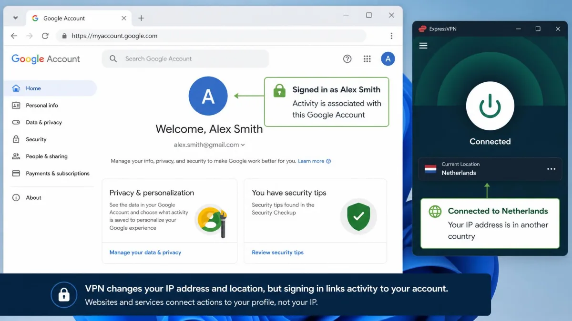572x321 pixels.
Task: Click the ExpressVPN title bar logo
Action: pyautogui.click(x=422, y=29)
